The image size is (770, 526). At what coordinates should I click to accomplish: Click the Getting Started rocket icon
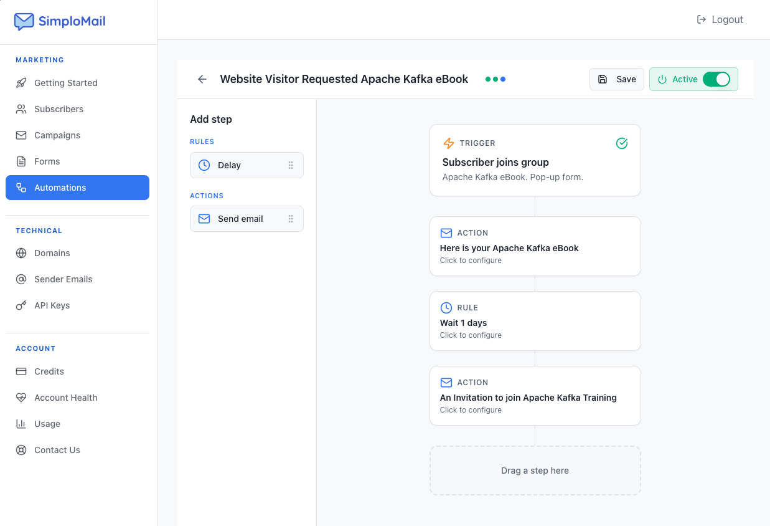tap(21, 83)
